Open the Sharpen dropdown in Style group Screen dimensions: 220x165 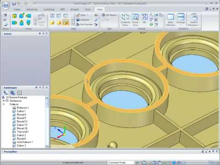84,20
